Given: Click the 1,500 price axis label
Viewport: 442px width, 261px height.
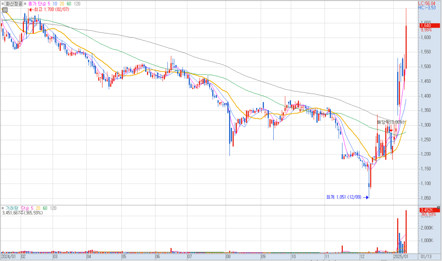Looking at the screenshot, I should (425, 66).
